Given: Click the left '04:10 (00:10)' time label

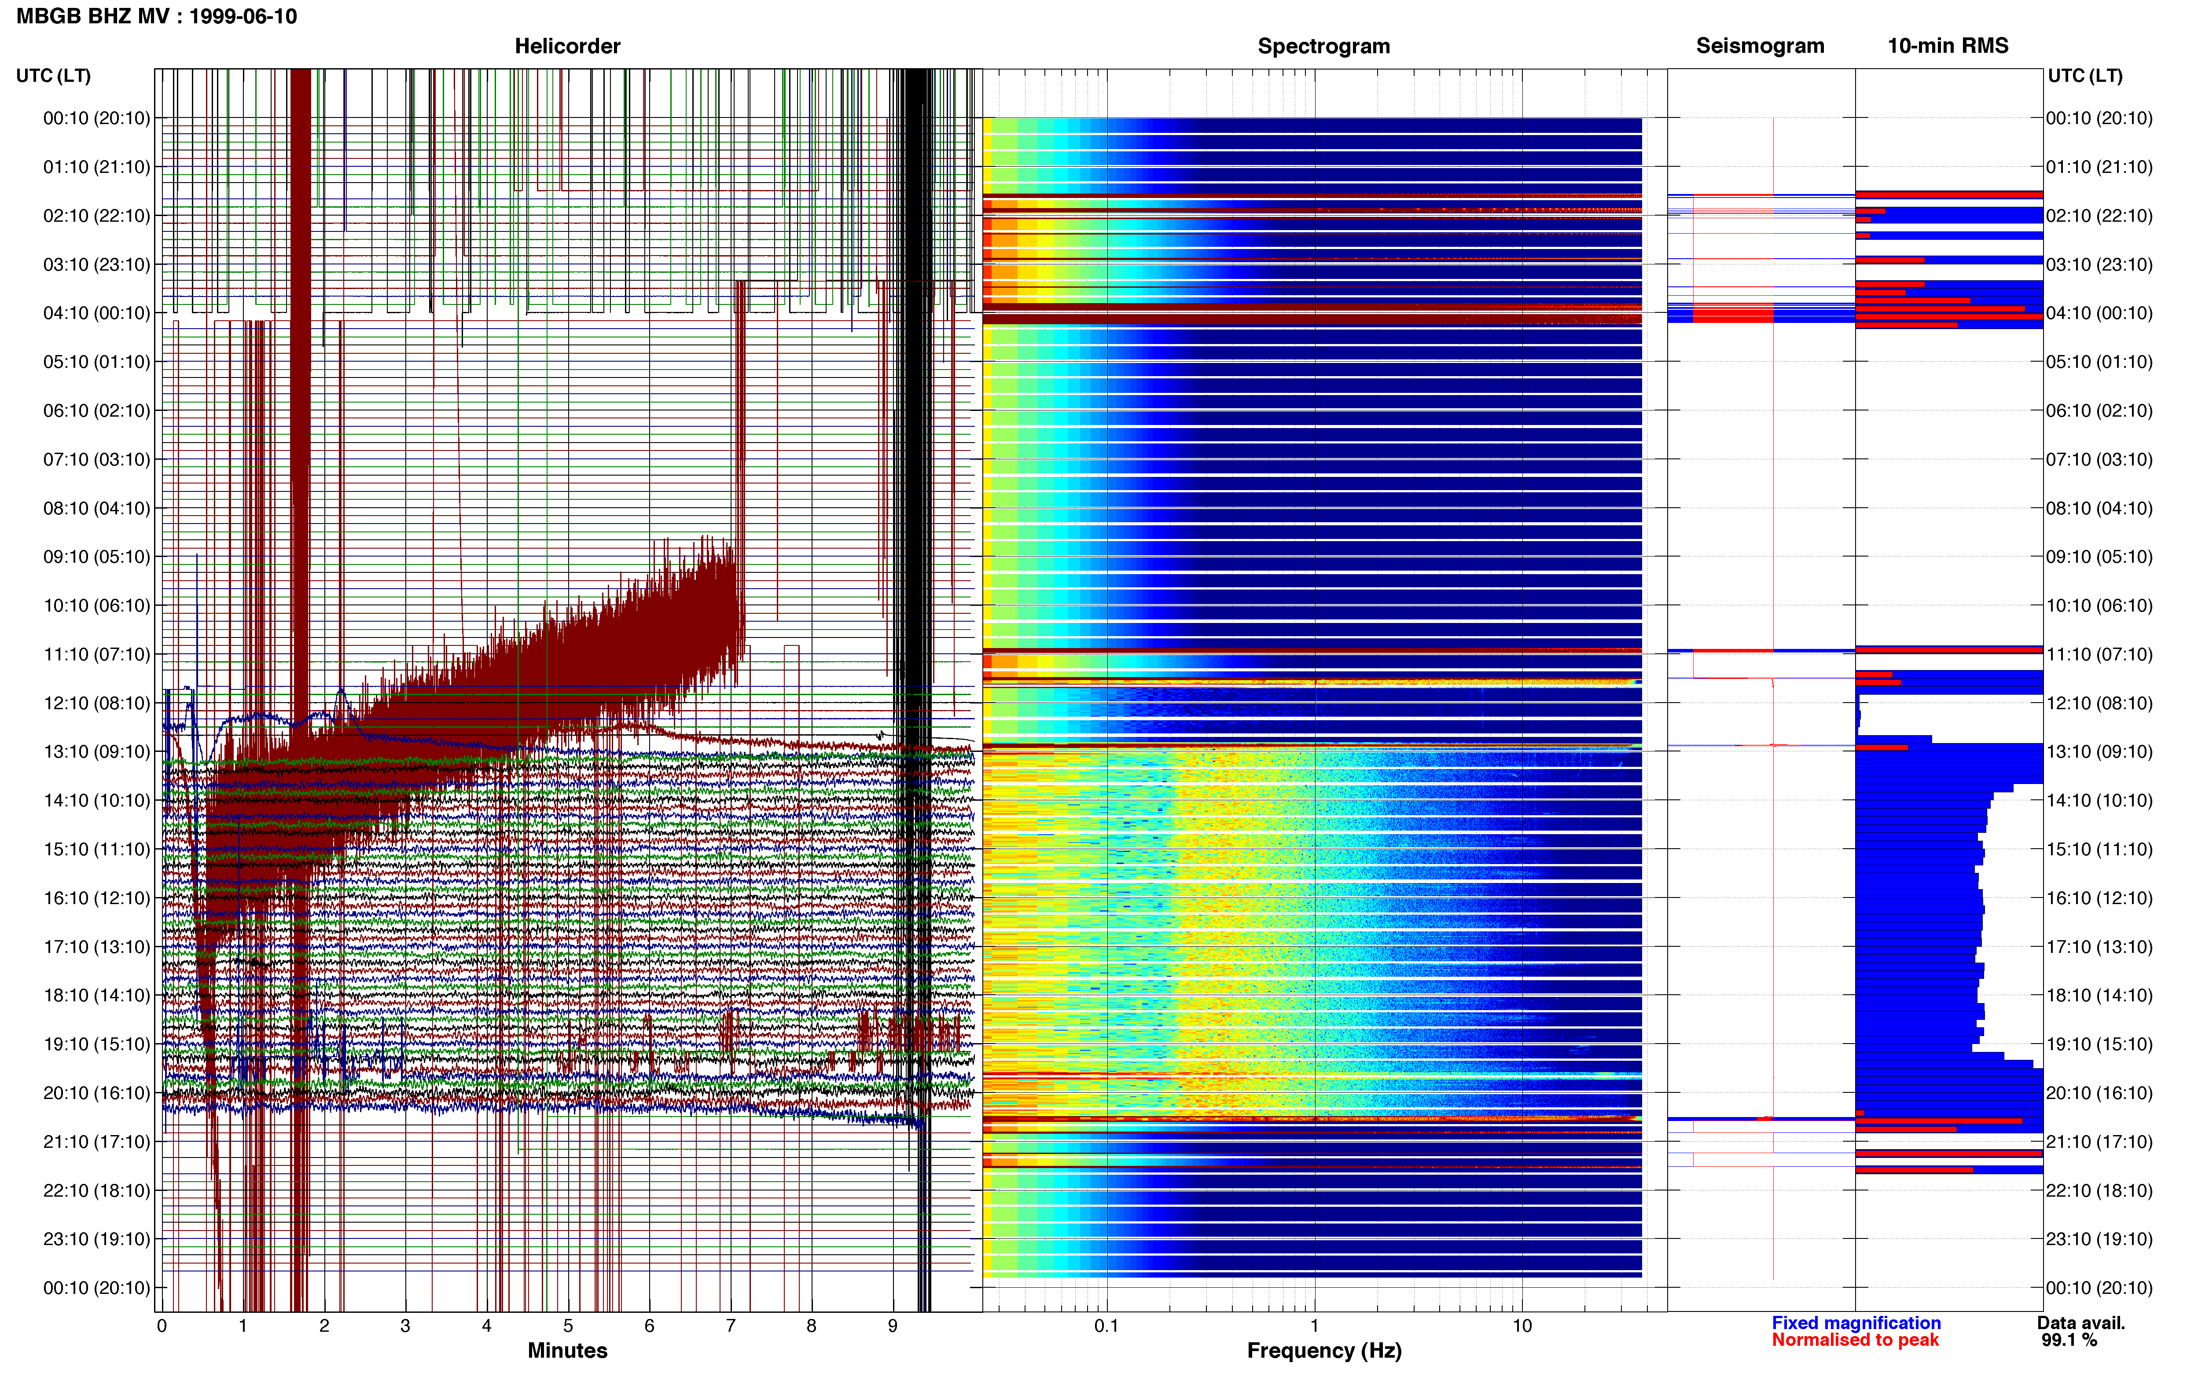Looking at the screenshot, I should click(x=97, y=313).
